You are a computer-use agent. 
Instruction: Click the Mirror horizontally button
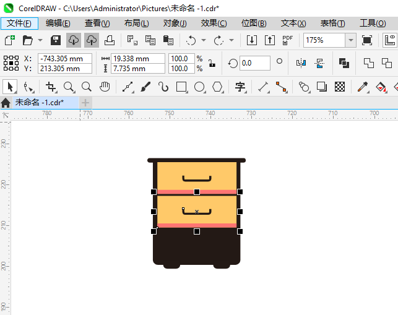[301, 63]
